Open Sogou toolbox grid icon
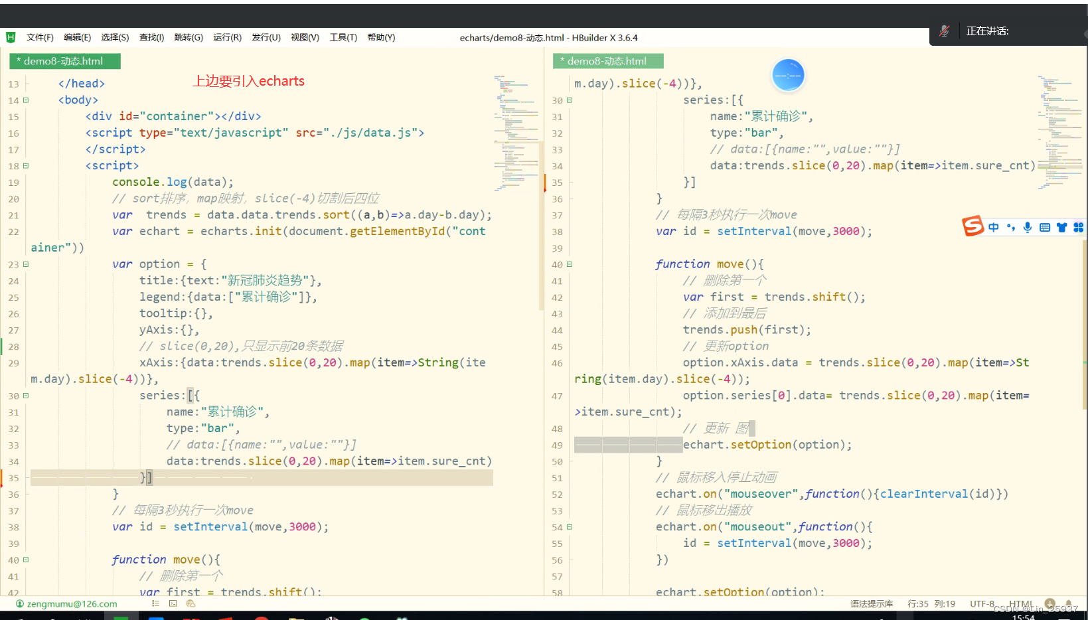Viewport: 1088px width, 620px height. click(1078, 227)
